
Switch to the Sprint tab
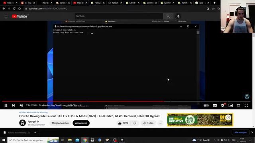[167, 3]
